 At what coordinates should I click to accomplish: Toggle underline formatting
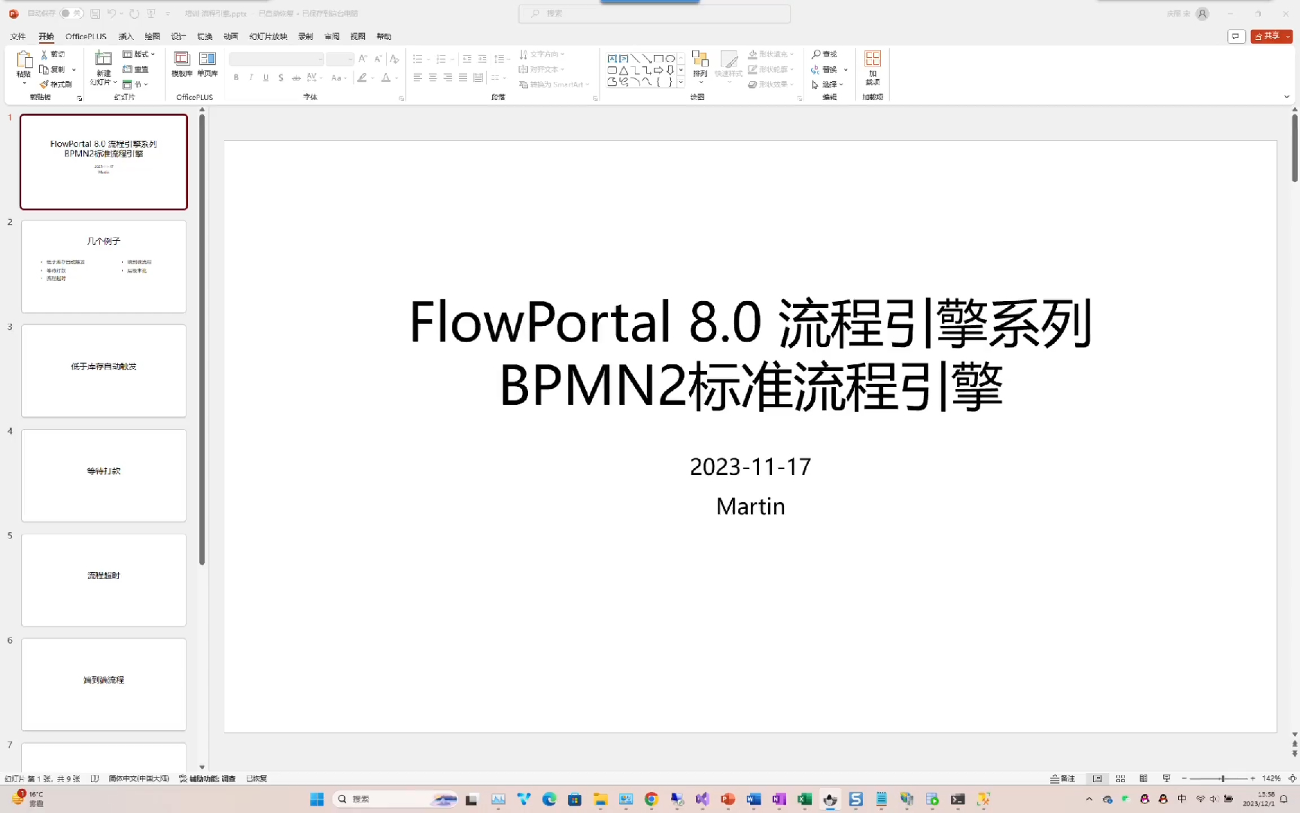[x=266, y=78]
